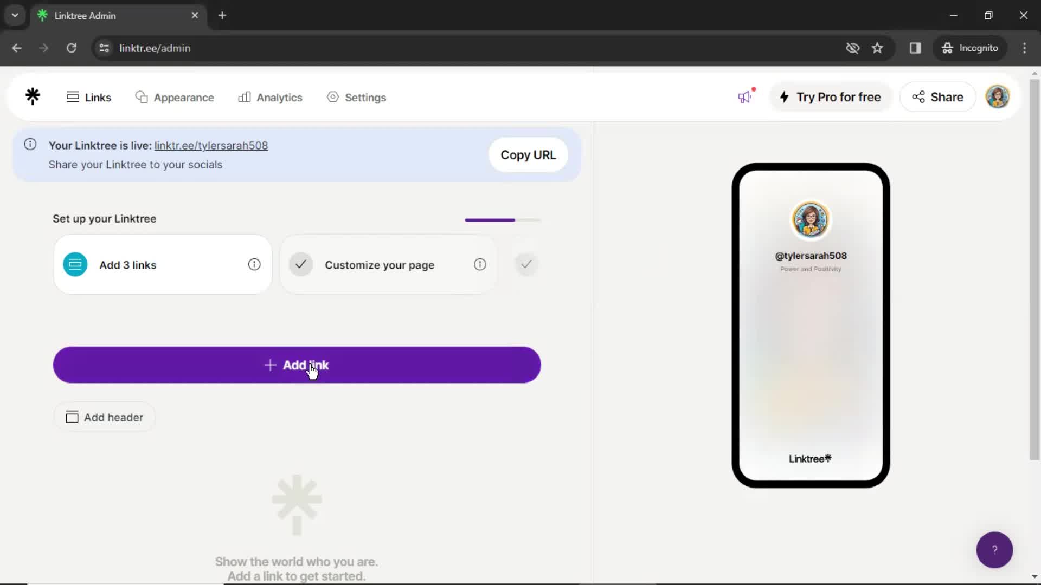Open the Links tab in navigation
1041x585 pixels.
coord(90,97)
